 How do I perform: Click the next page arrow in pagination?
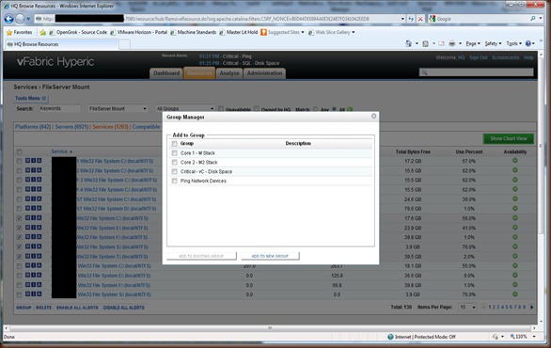[531, 308]
